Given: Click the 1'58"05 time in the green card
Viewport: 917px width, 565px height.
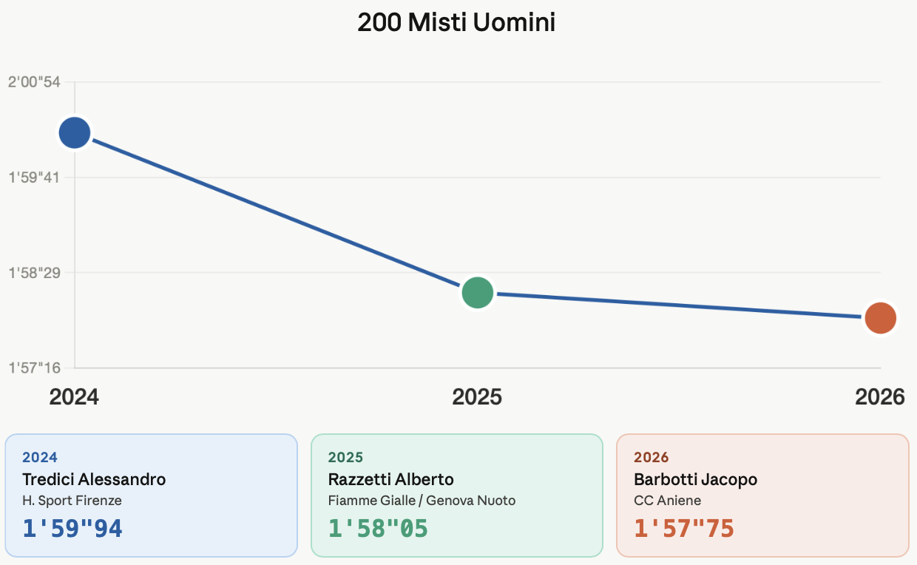Looking at the screenshot, I should [378, 528].
